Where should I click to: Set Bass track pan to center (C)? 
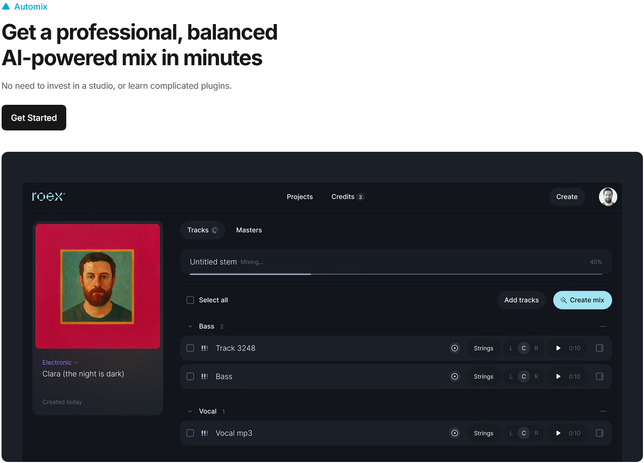(x=524, y=376)
